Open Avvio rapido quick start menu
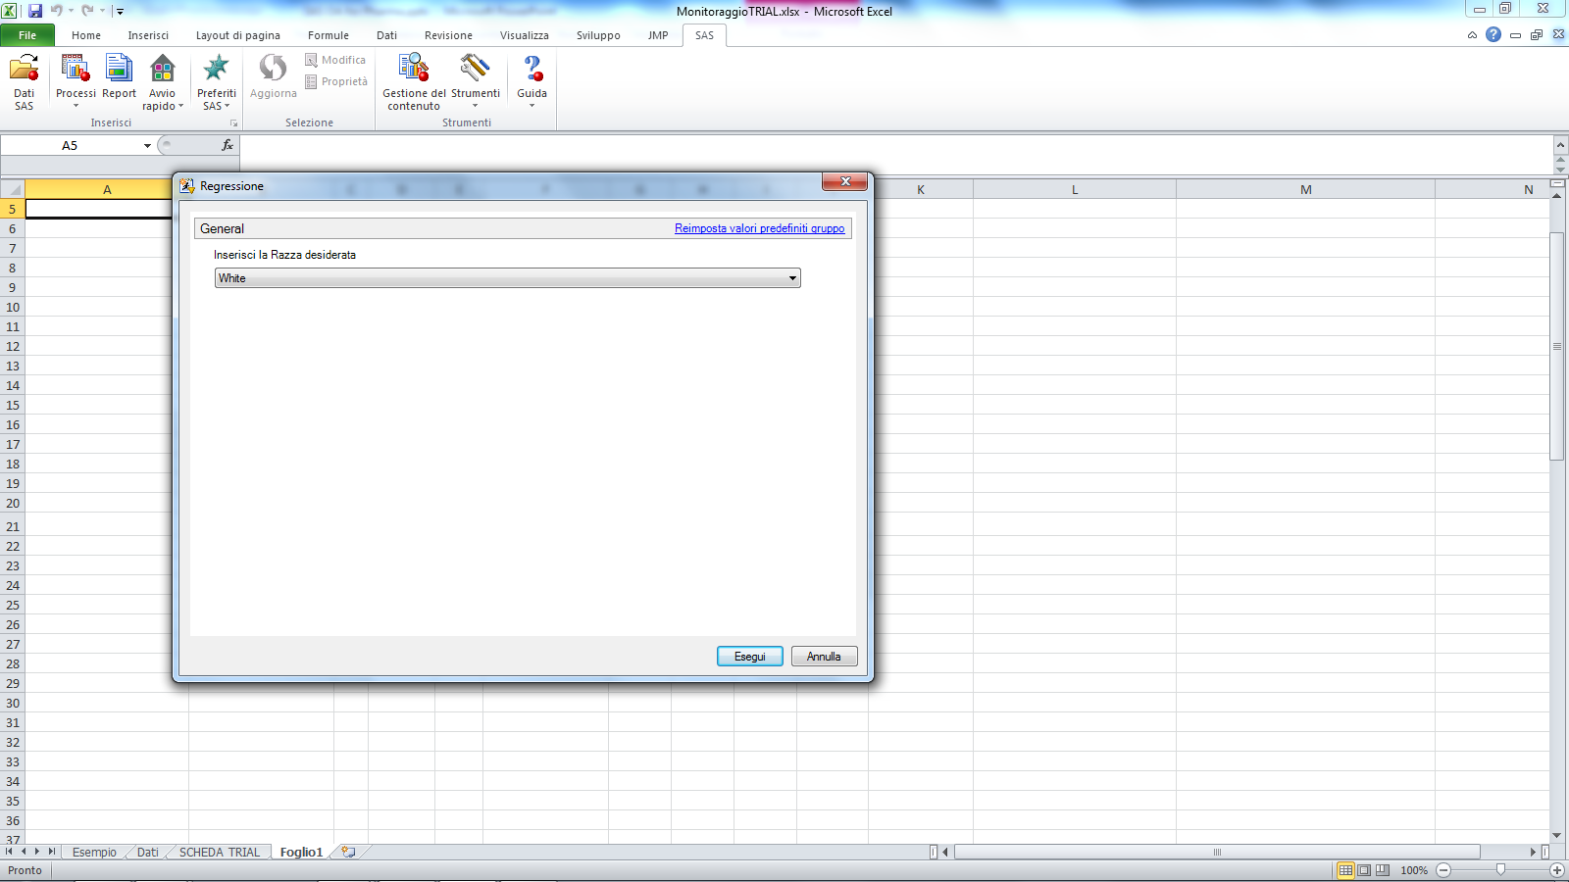1569x882 pixels. click(x=162, y=82)
